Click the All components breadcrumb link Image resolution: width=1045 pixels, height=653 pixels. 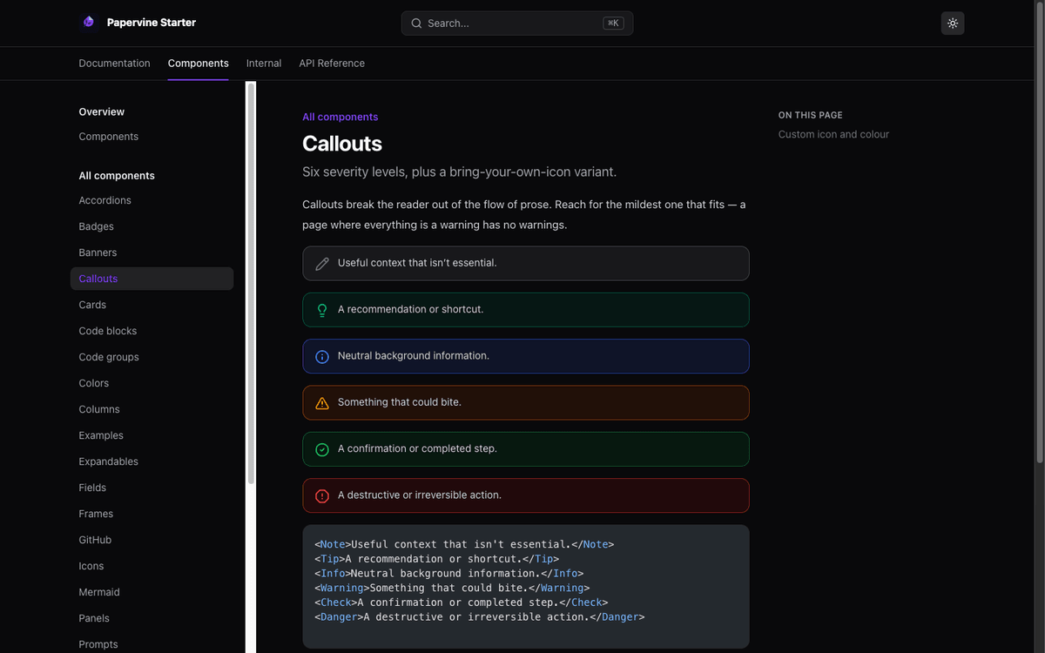(x=340, y=117)
